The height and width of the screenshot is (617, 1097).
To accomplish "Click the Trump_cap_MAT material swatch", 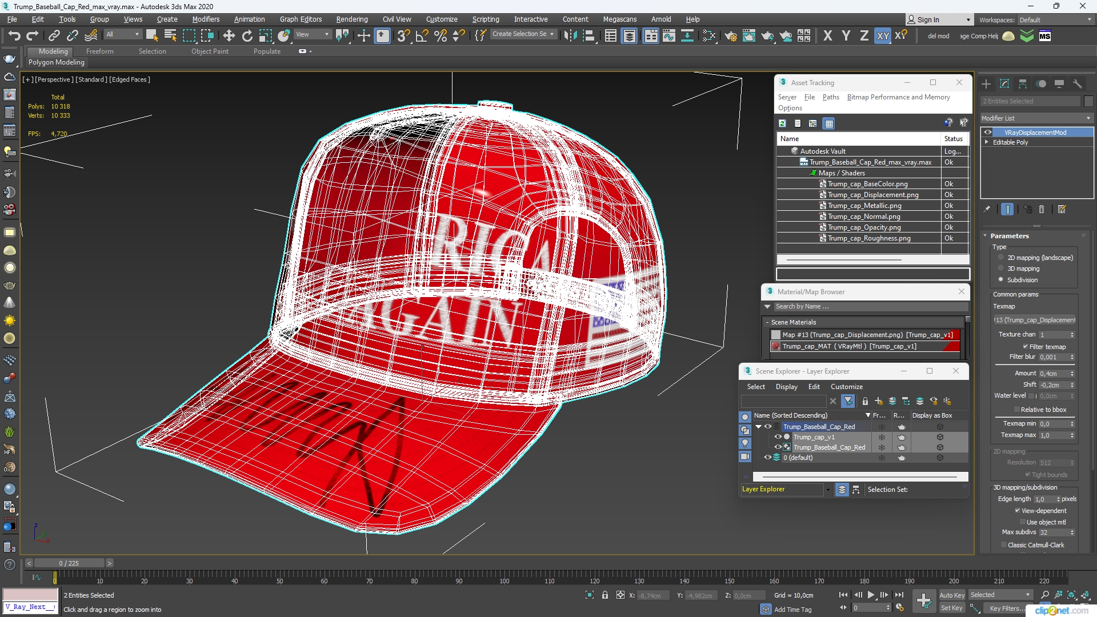I will (776, 346).
